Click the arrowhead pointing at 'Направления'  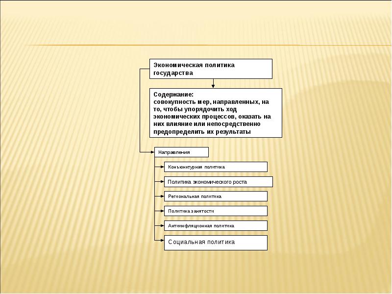coord(151,152)
